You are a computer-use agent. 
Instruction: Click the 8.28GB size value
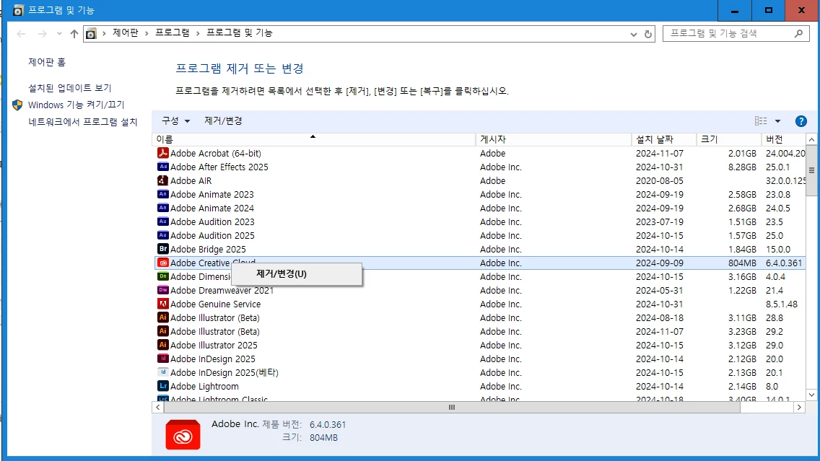point(742,167)
